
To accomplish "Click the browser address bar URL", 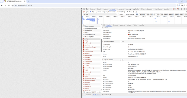I will pyautogui.click(x=24, y=5).
